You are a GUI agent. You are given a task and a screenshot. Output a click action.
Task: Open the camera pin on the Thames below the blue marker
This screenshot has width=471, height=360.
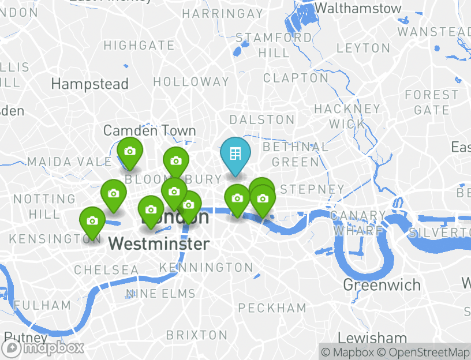(237, 199)
